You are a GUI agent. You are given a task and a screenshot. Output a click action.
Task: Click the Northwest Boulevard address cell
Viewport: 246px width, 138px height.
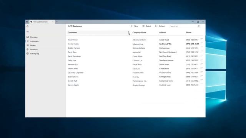click(168, 52)
